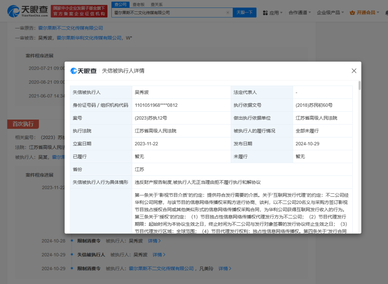Open 详情 for 失信被执行人 吴秀波 entry
The width and height of the screenshot is (388, 284).
pos(159,255)
